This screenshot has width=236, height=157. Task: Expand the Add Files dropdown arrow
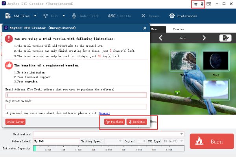point(35,16)
